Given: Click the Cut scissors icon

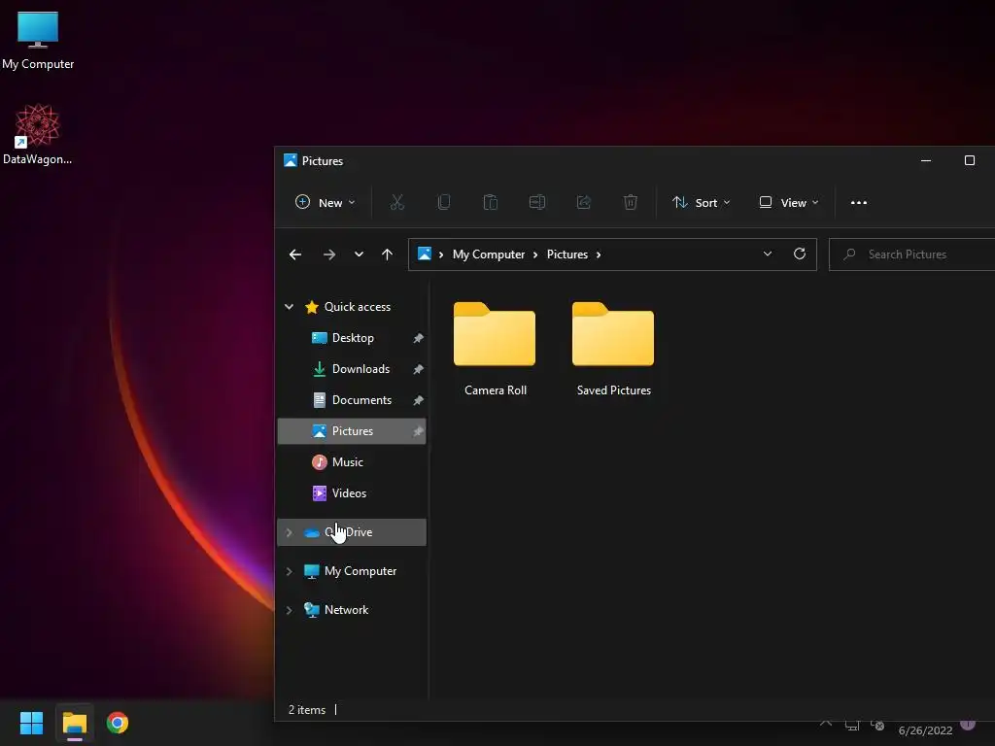Looking at the screenshot, I should [397, 202].
